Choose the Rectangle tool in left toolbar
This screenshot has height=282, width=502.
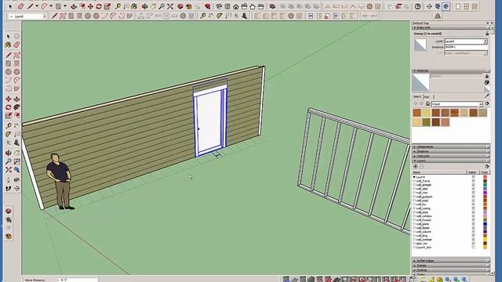point(9,63)
